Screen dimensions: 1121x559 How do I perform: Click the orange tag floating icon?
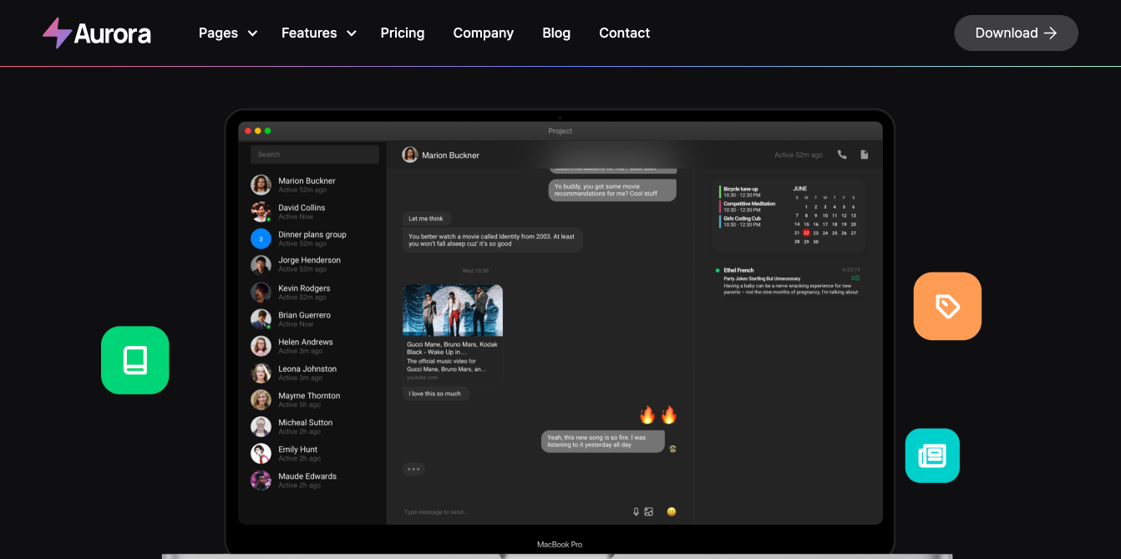pyautogui.click(x=947, y=306)
